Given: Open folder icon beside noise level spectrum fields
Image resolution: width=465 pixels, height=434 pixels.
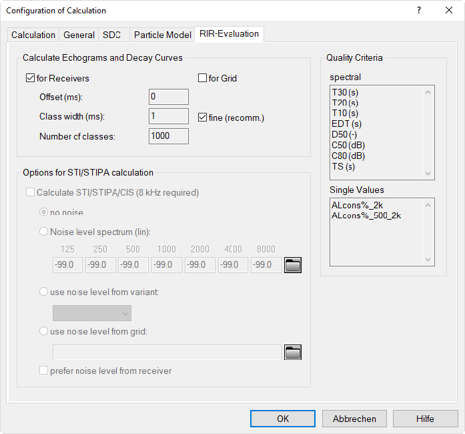Looking at the screenshot, I should point(293,265).
